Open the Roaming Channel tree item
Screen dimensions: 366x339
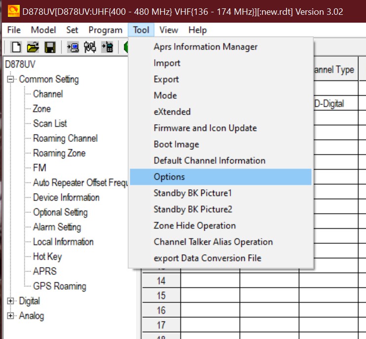point(65,138)
